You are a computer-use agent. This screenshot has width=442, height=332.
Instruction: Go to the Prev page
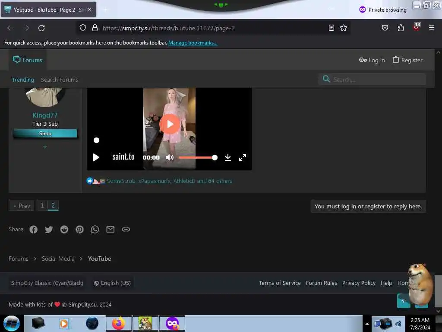(x=22, y=205)
